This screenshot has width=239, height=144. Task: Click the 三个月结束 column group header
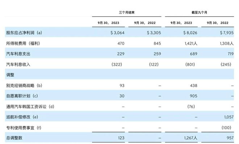pyautogui.click(x=127, y=12)
